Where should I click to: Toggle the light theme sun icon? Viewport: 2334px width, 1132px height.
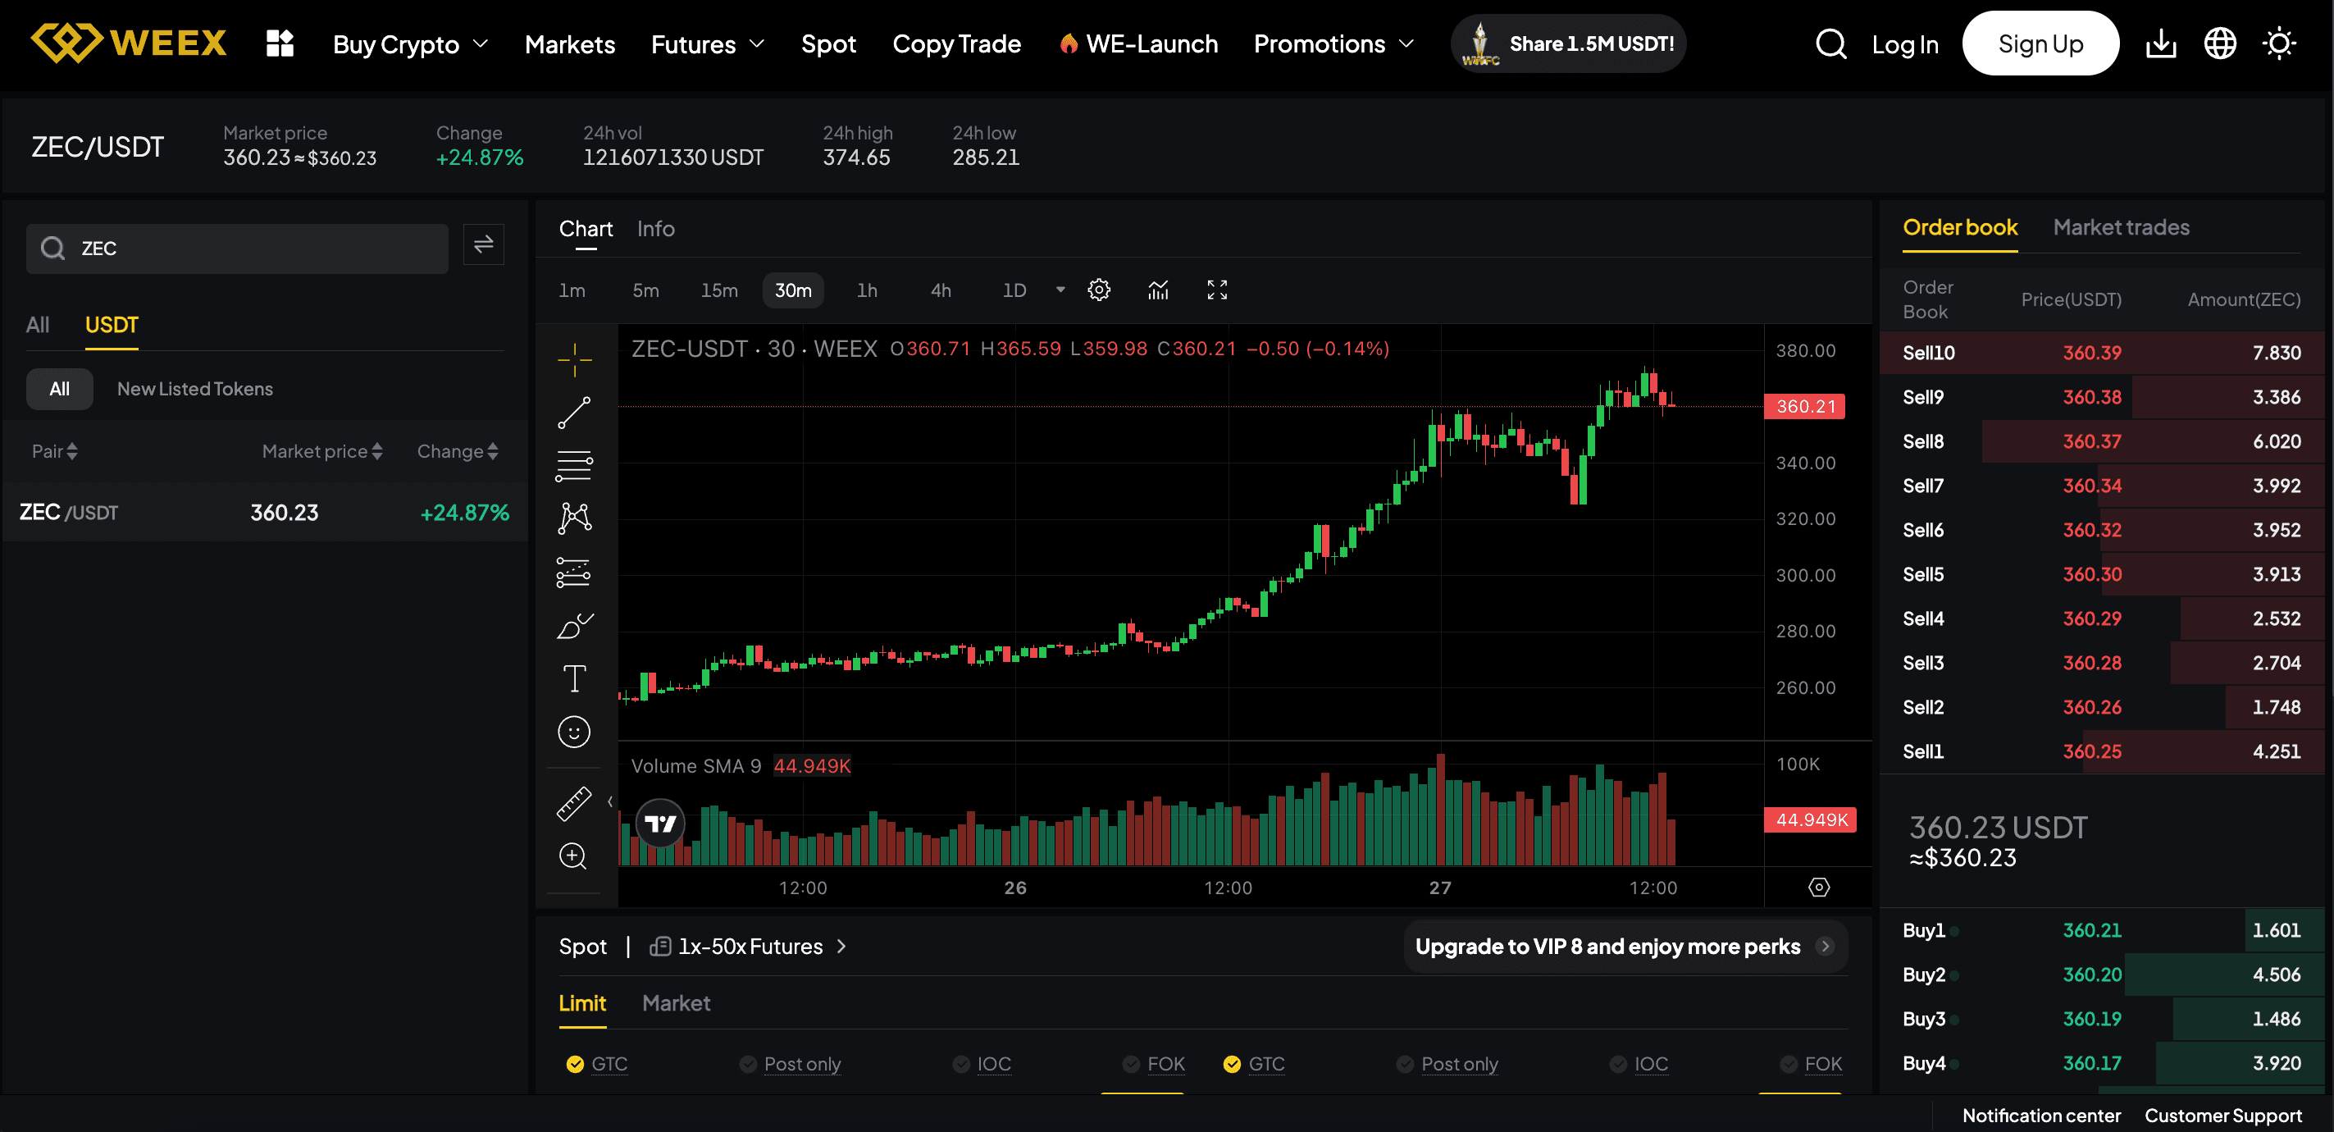(2278, 43)
